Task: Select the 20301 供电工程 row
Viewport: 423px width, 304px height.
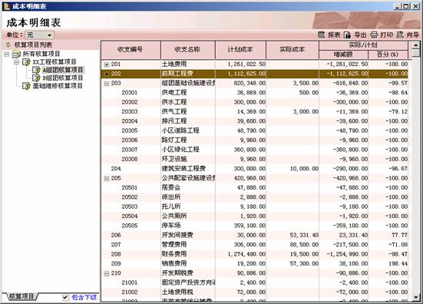Action: click(x=254, y=93)
